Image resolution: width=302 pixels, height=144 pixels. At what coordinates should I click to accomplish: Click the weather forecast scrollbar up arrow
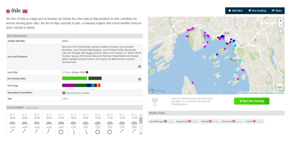point(141,115)
